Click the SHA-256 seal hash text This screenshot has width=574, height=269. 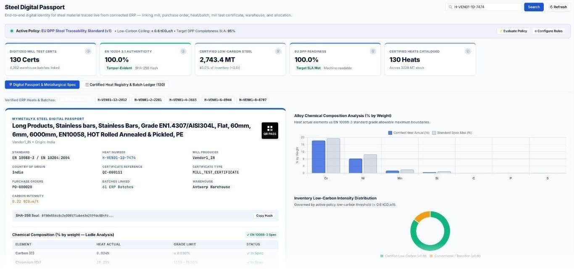click(x=77, y=216)
